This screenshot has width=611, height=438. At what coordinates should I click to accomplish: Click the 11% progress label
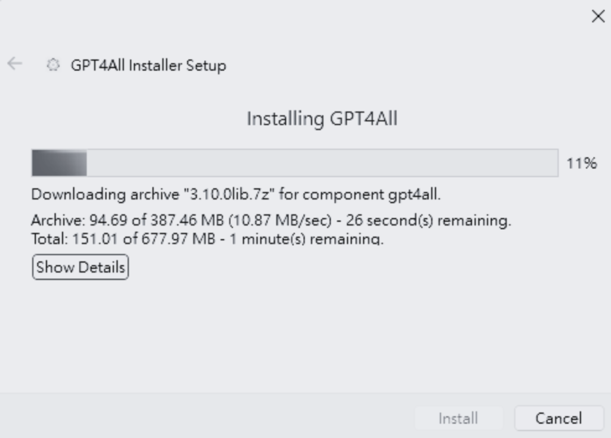pyautogui.click(x=581, y=164)
